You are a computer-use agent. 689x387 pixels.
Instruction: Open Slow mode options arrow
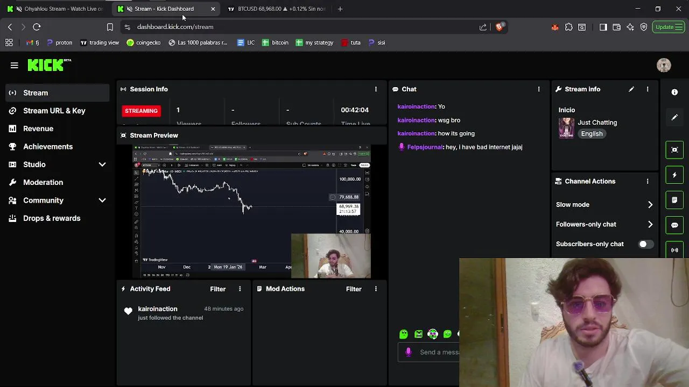pyautogui.click(x=650, y=205)
